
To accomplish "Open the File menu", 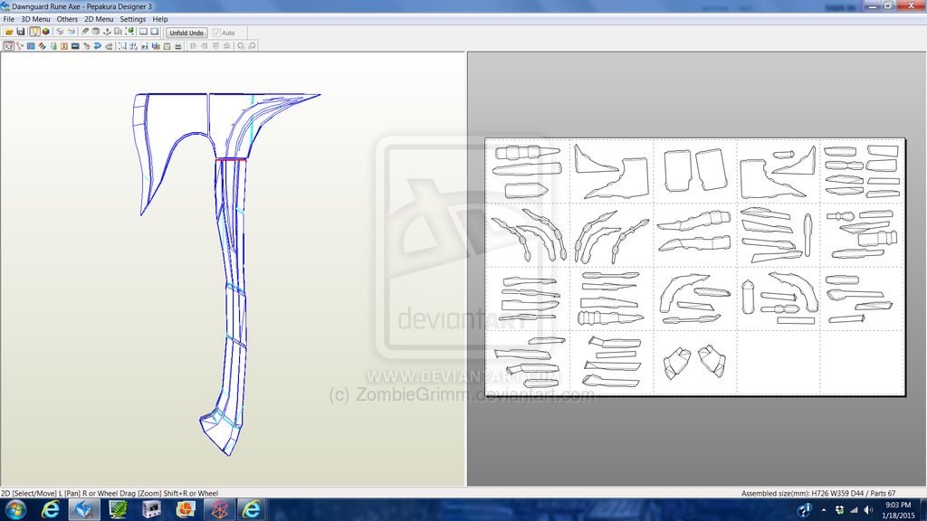I will (x=9, y=19).
